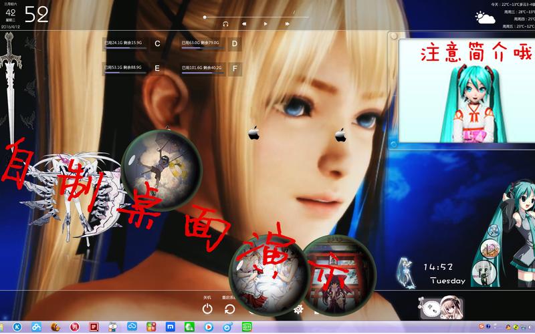
Task: Open green leaf taskbar icon
Action: [189, 327]
